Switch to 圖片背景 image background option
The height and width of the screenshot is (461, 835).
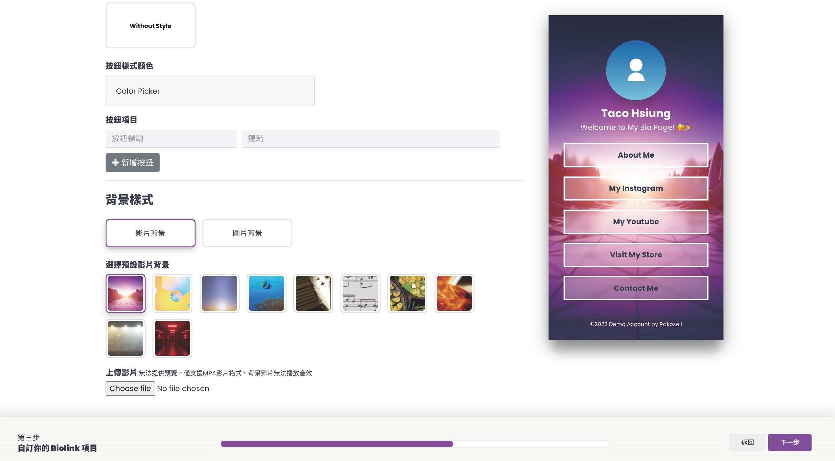[247, 233]
